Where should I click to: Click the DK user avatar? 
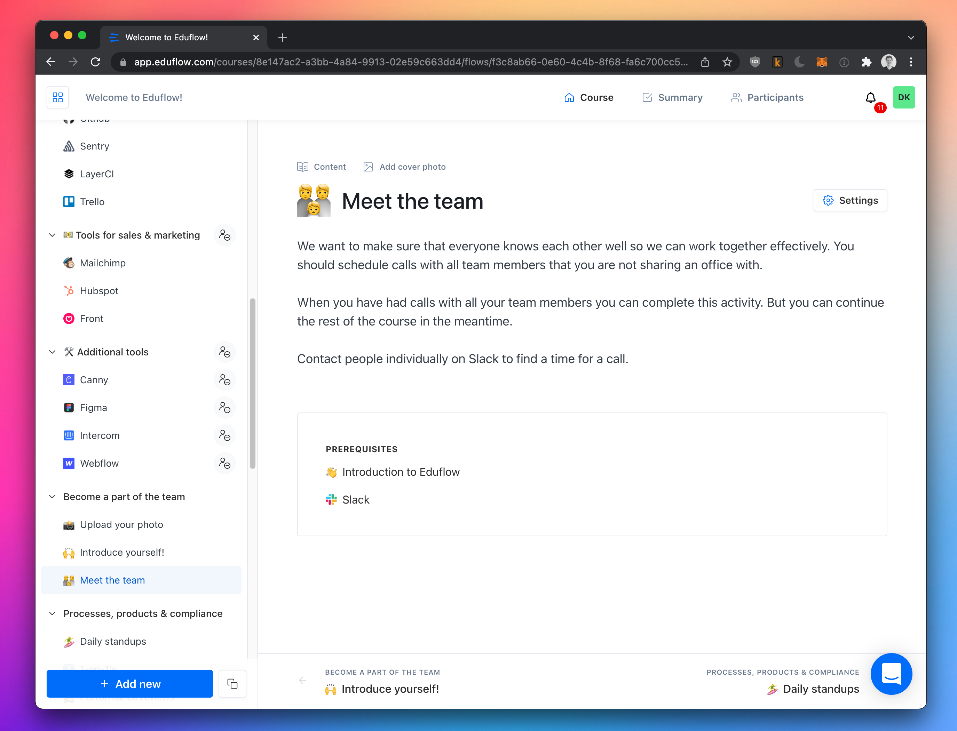click(903, 97)
